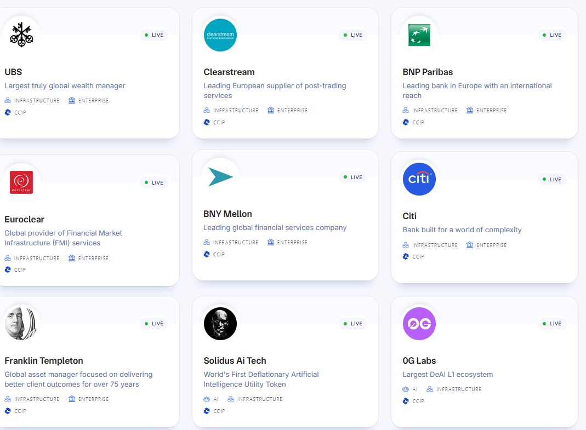Click the Solidus Ai Tech face logo
586x430 pixels.
pos(220,324)
